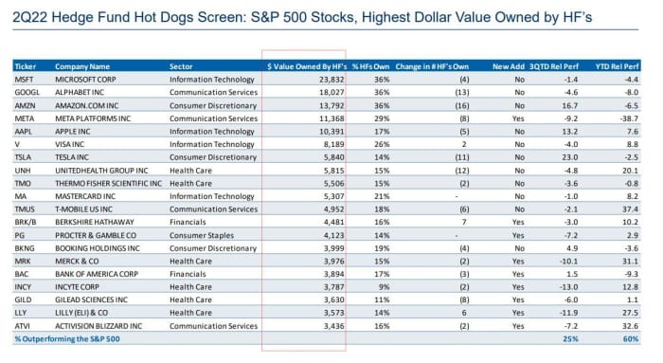Click the 3QTD Rel Perf header
Image resolution: width=663 pixels, height=363 pixels.
pos(553,66)
